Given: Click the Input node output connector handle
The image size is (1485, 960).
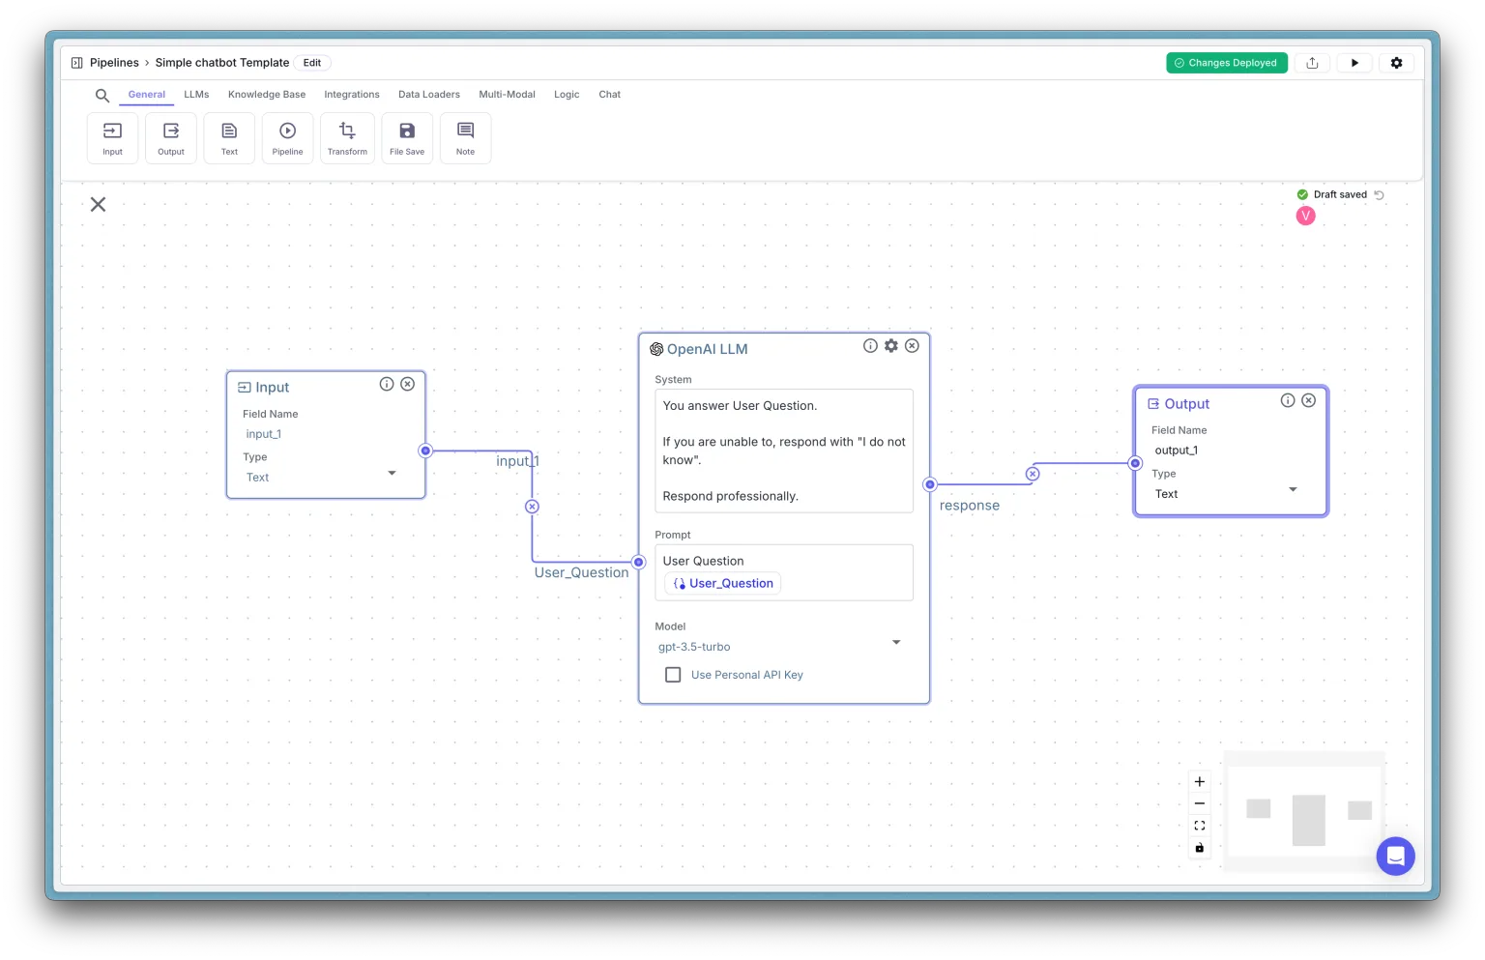Looking at the screenshot, I should 425,451.
